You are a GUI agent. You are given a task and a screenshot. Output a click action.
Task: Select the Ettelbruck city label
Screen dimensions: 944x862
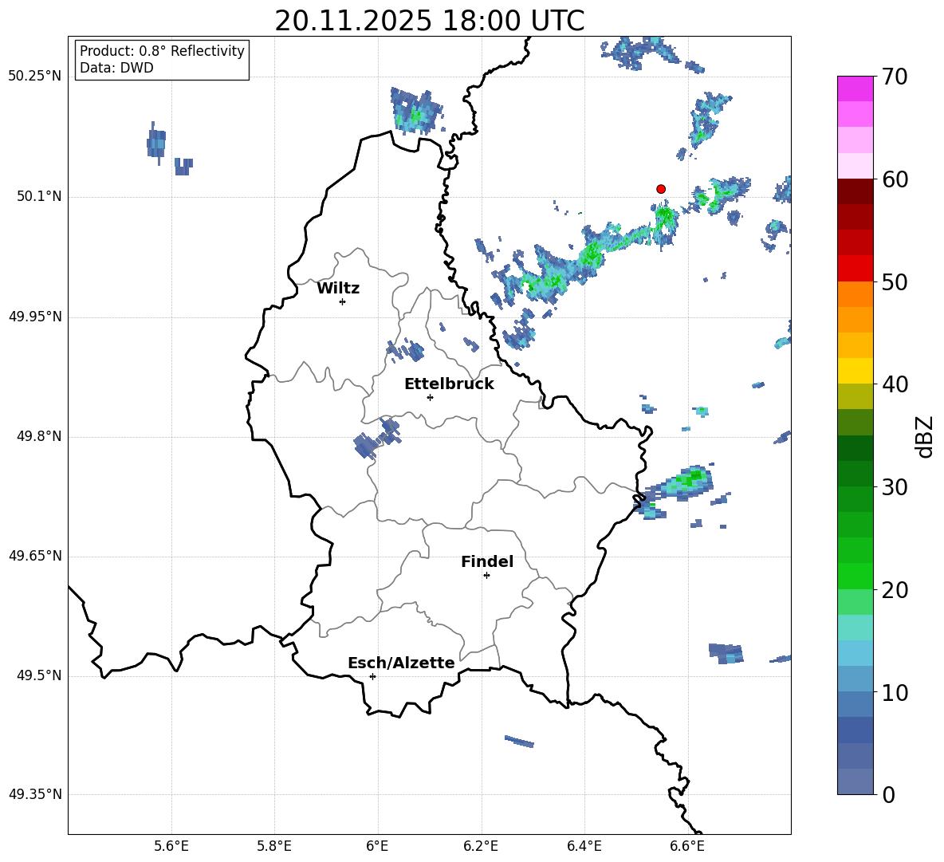click(449, 384)
